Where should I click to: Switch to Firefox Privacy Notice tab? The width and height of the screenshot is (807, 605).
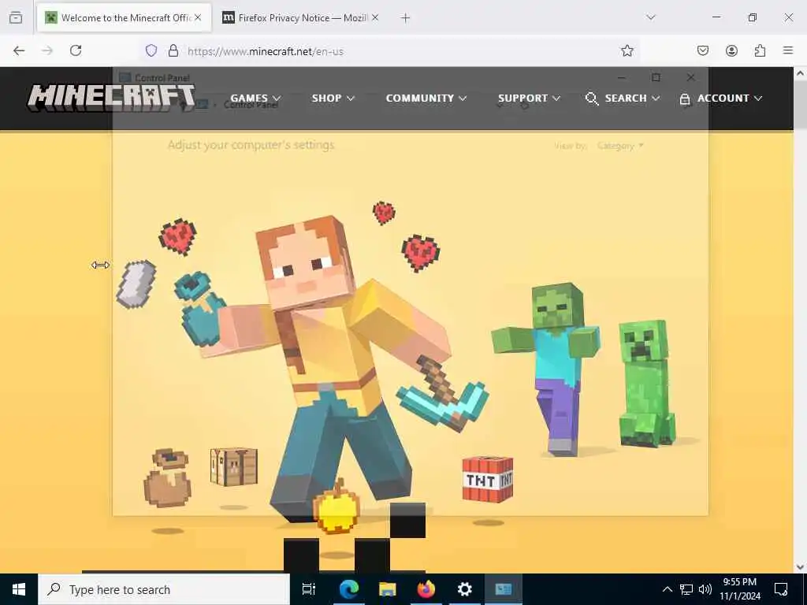click(x=301, y=18)
